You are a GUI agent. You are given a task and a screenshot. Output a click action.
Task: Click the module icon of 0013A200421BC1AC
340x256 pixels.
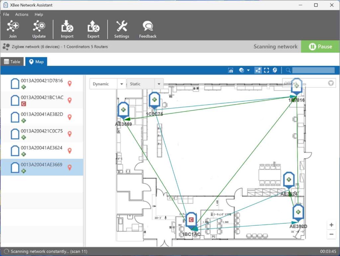click(15, 100)
